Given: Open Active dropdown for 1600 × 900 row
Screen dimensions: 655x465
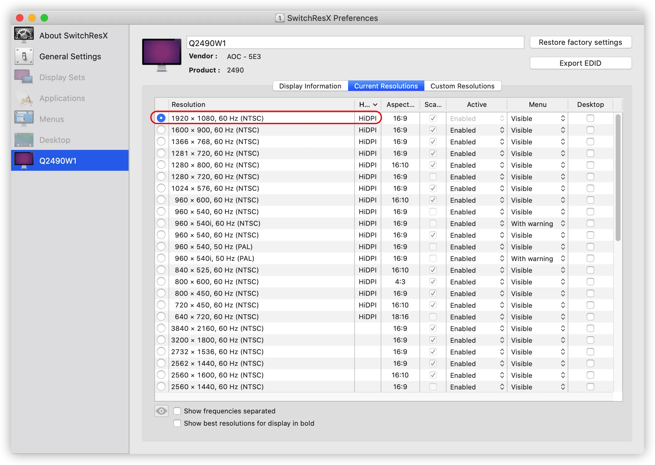Looking at the screenshot, I should [477, 130].
